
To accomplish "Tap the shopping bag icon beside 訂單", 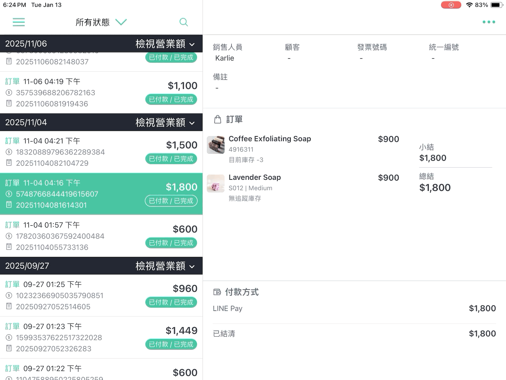I will (218, 119).
